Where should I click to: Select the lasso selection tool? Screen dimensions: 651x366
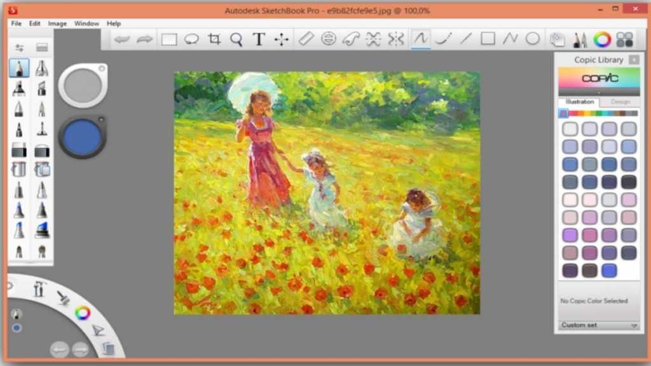[x=191, y=39]
